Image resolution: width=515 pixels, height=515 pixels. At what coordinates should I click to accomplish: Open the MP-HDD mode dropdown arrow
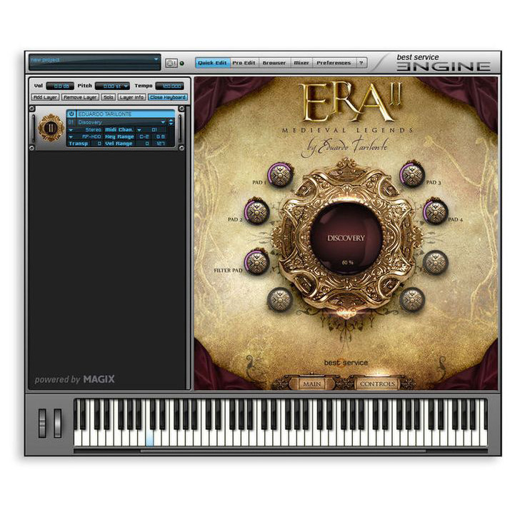click(71, 137)
